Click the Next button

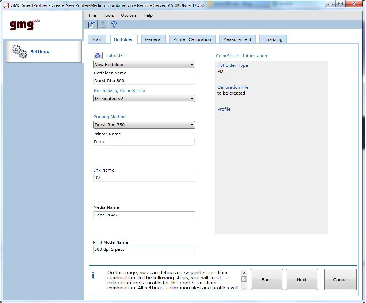click(x=302, y=279)
